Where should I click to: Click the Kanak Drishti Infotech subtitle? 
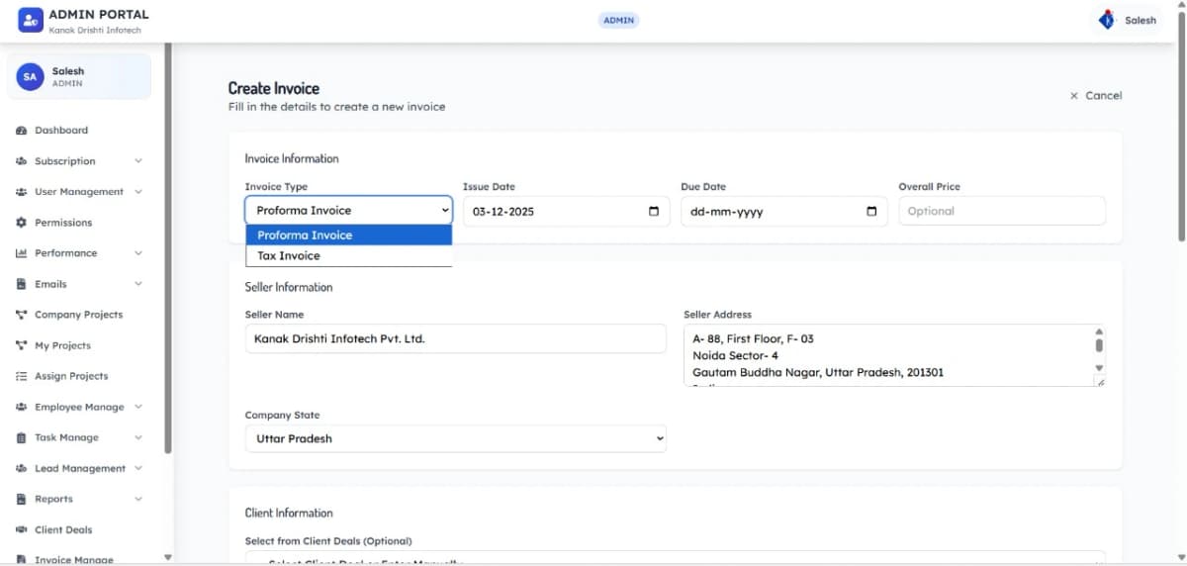(95, 31)
